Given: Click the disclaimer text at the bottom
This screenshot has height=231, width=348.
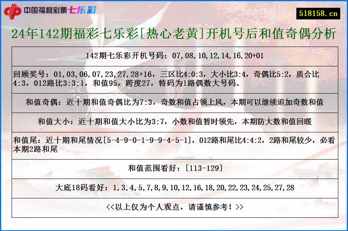Looking at the screenshot, I should 174,207.
